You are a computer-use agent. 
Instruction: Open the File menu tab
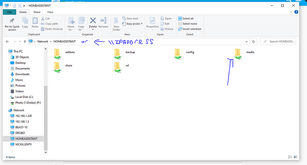(9, 12)
